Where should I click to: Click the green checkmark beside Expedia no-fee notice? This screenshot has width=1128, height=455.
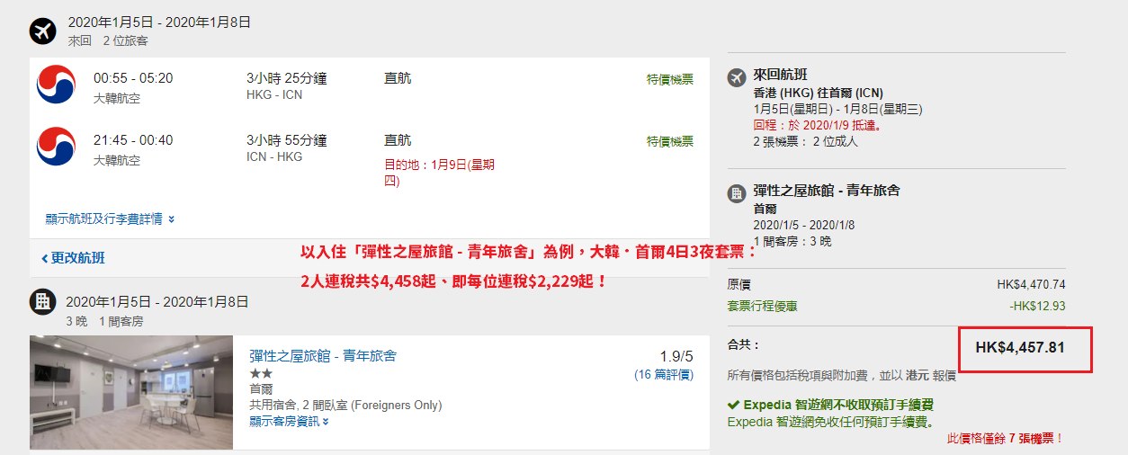(x=733, y=406)
